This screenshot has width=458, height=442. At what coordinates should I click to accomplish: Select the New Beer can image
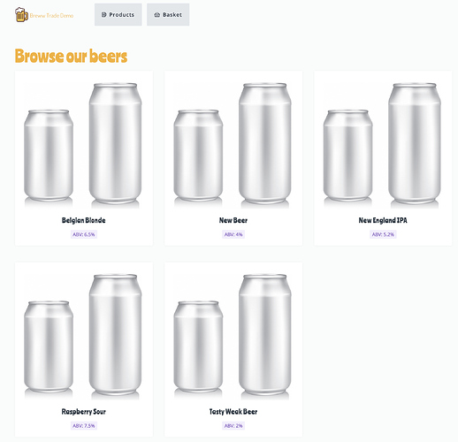tap(233, 143)
